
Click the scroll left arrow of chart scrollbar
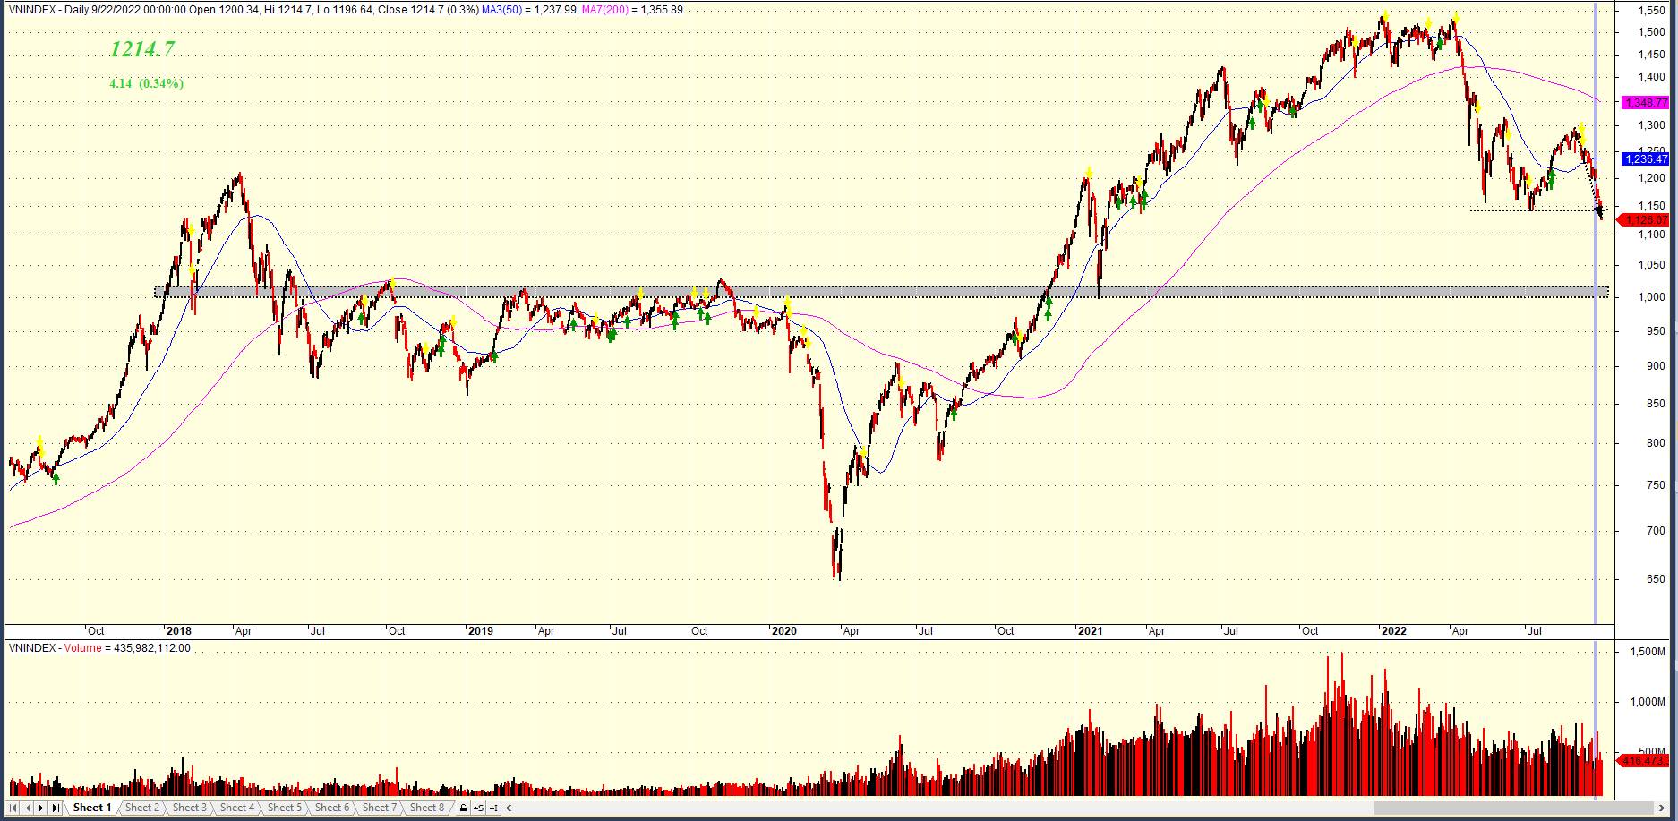tap(509, 808)
